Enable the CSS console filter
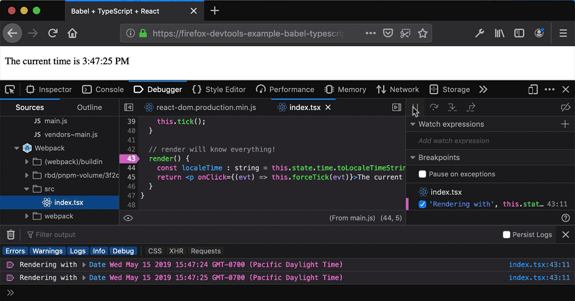Viewport: 575px width, 301px height. [155, 251]
